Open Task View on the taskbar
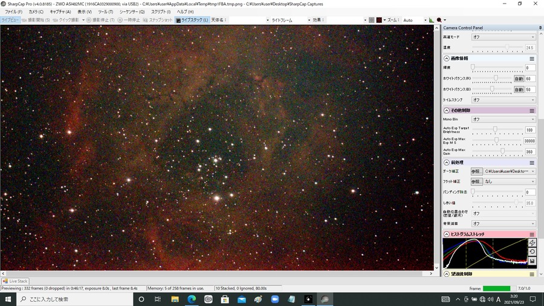This screenshot has height=306, width=544. point(158,299)
